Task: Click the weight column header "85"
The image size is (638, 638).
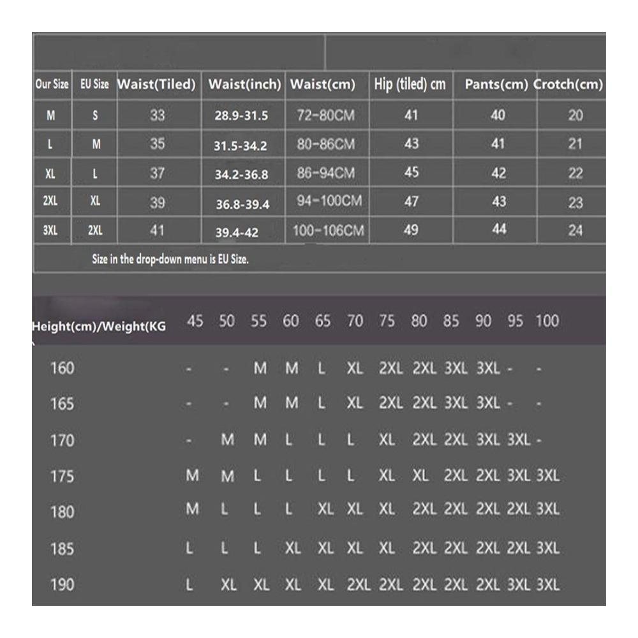Action: tap(451, 321)
